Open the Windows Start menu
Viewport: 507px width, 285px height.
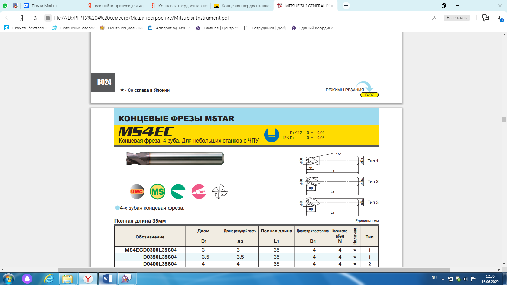[x=9, y=279]
